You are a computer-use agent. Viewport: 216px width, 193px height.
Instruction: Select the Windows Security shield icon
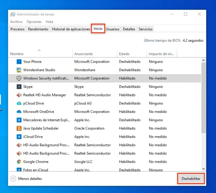(19, 78)
